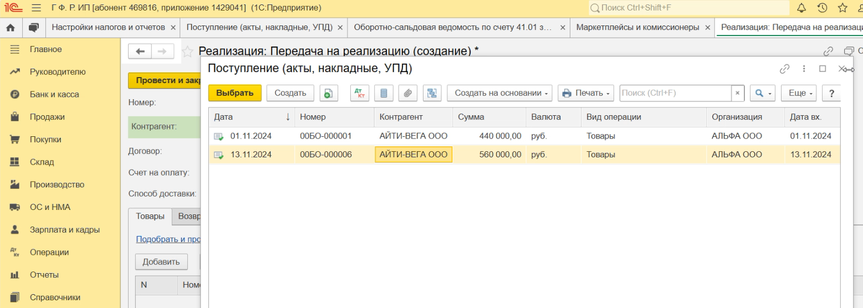The image size is (863, 308).
Task: Open the Печать print dropdown
Action: click(586, 93)
